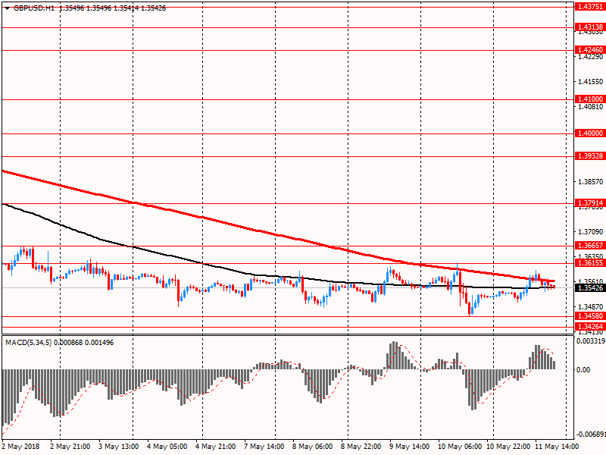Click the black 1.35426 current price label

(590, 288)
